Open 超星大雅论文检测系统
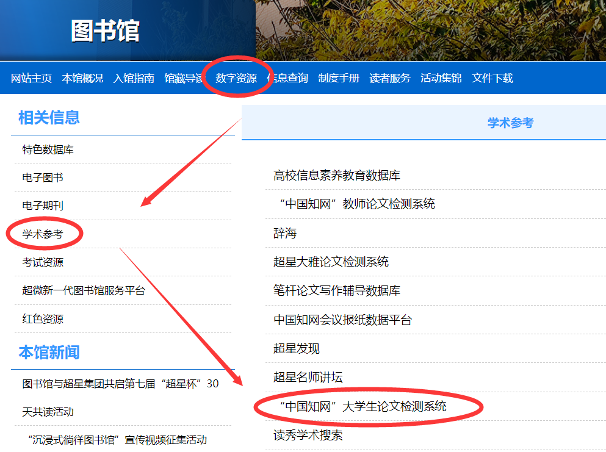The height and width of the screenshot is (452, 606). tap(331, 262)
